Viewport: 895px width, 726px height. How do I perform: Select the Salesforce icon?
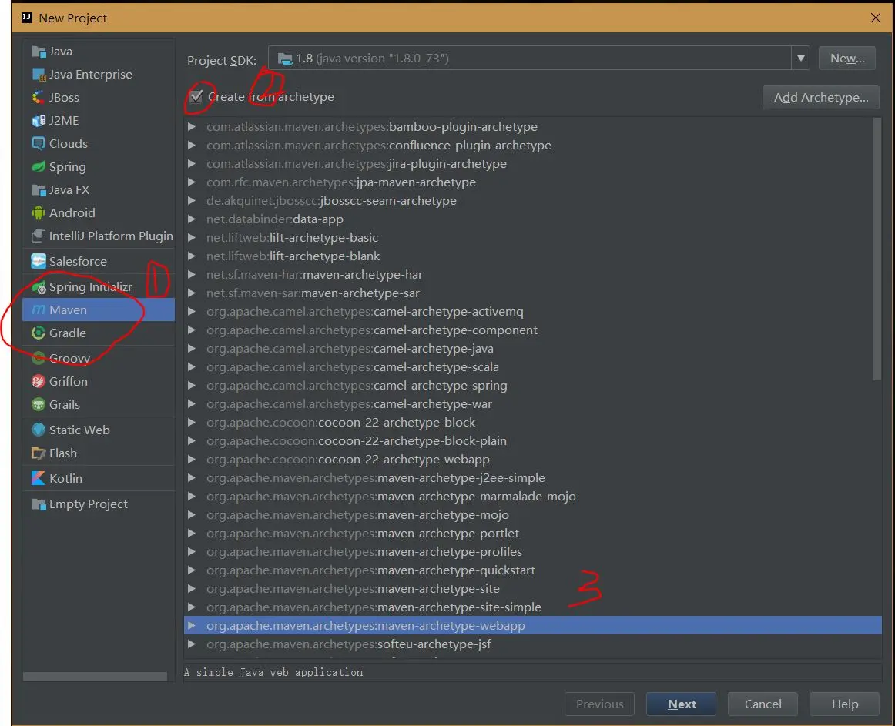pos(39,262)
